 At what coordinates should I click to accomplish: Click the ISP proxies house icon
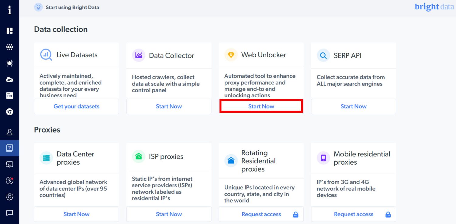coord(139,156)
